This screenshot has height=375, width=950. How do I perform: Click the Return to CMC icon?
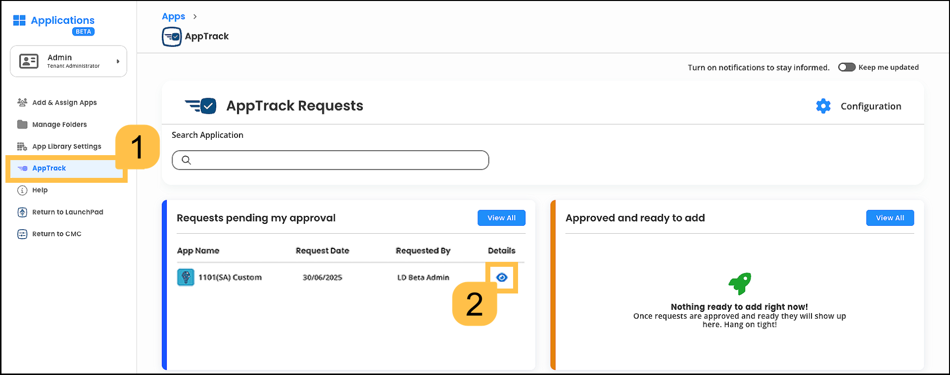click(22, 234)
